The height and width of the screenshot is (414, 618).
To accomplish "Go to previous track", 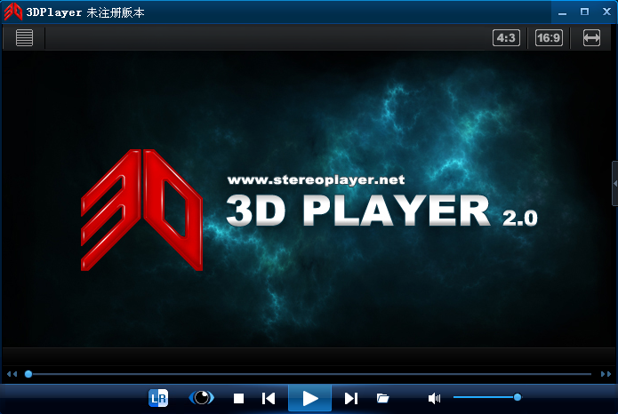I will [269, 398].
